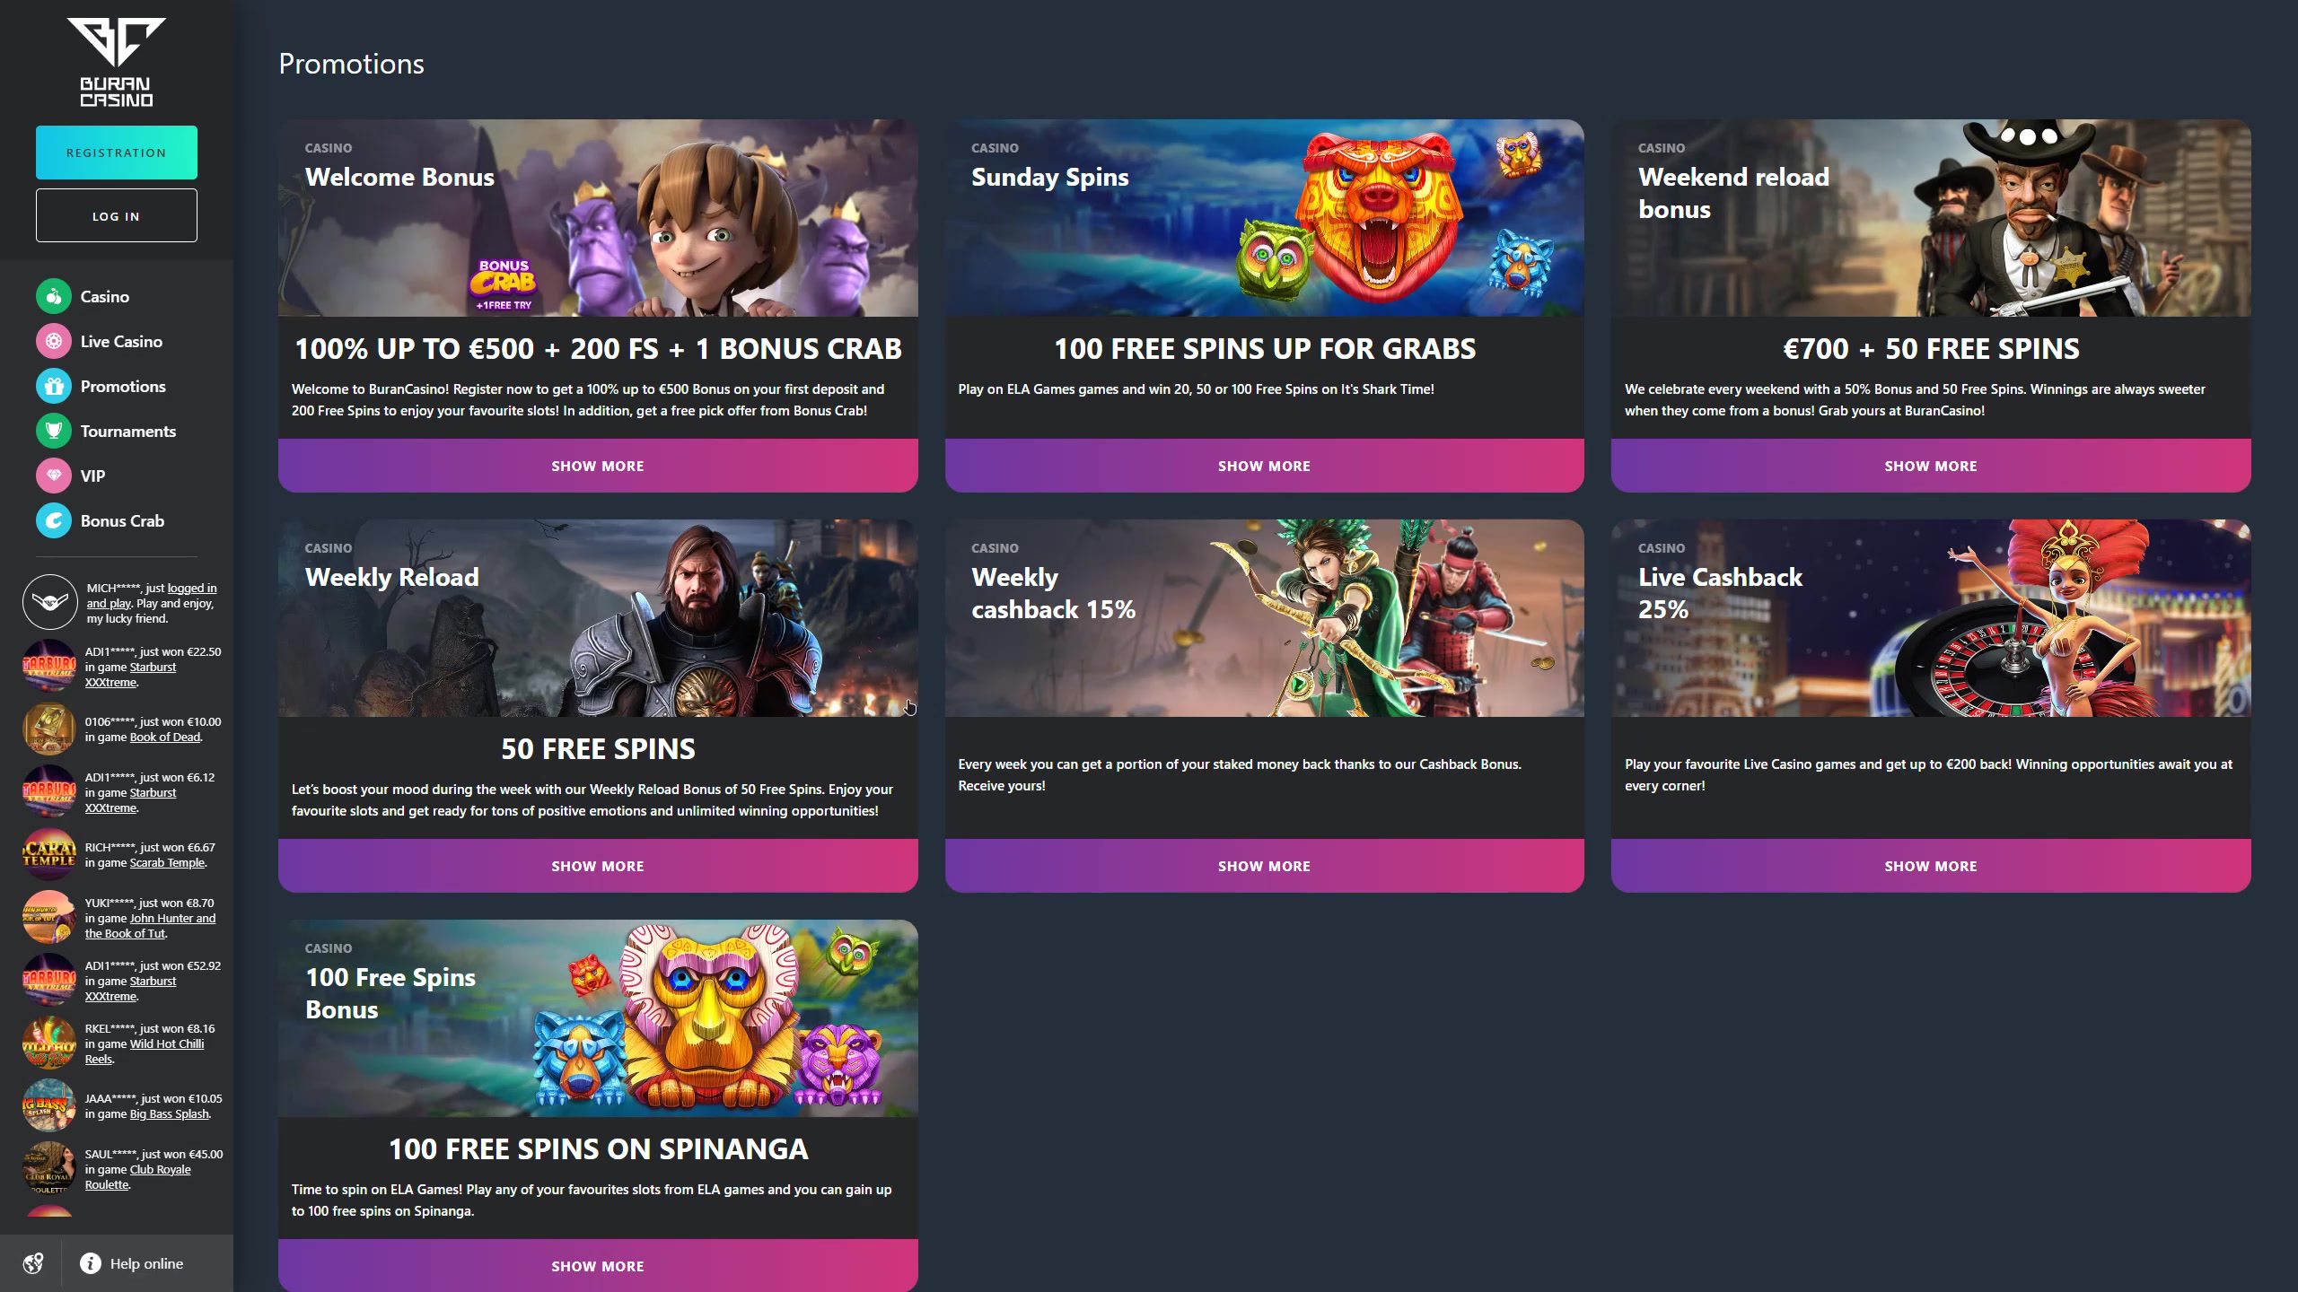Open the Casino cherry icon
The image size is (2298, 1292).
[54, 296]
